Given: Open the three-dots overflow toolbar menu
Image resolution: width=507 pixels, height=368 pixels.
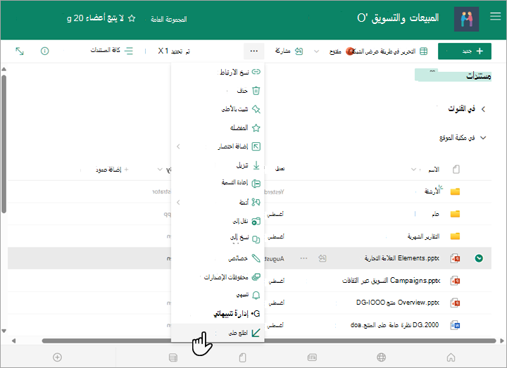Looking at the screenshot, I should [254, 51].
